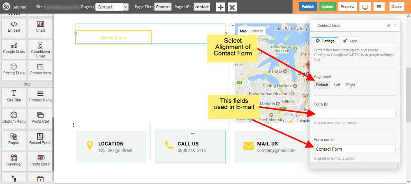Click the SitePad logo
Screen dimensions: 411x184
6,7
